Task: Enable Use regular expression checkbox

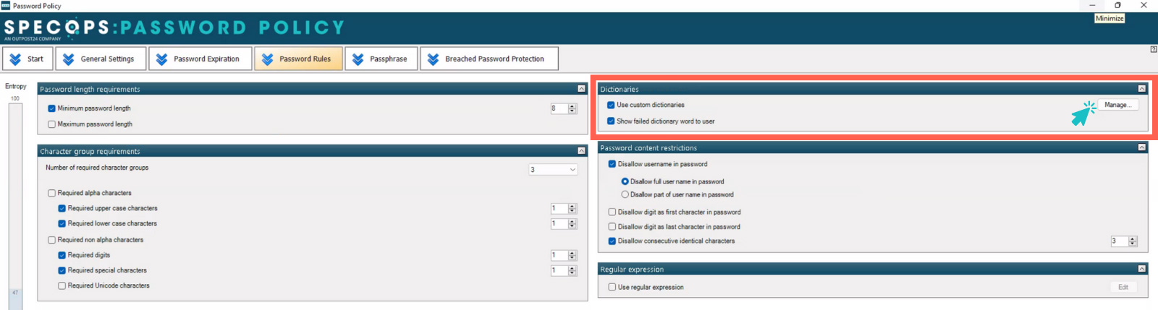Action: pos(612,287)
